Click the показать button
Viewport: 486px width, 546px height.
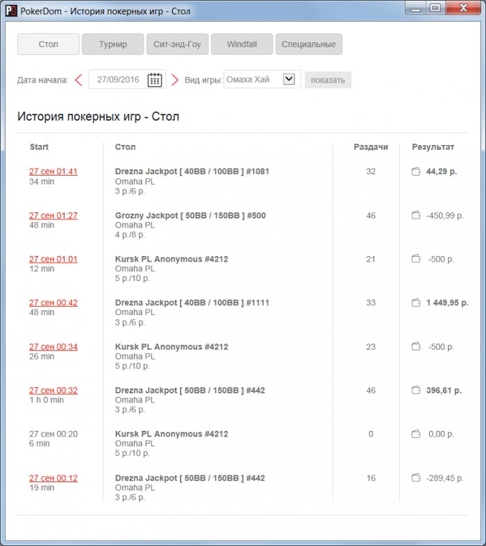[328, 80]
